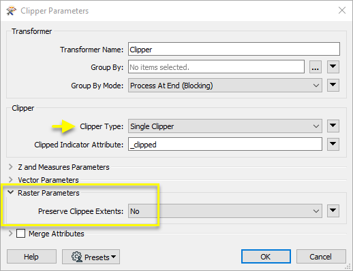This screenshot has height=271, width=353.
Task: Open the Clipped Indicator Attribute options arrow menu
Action: click(333, 144)
